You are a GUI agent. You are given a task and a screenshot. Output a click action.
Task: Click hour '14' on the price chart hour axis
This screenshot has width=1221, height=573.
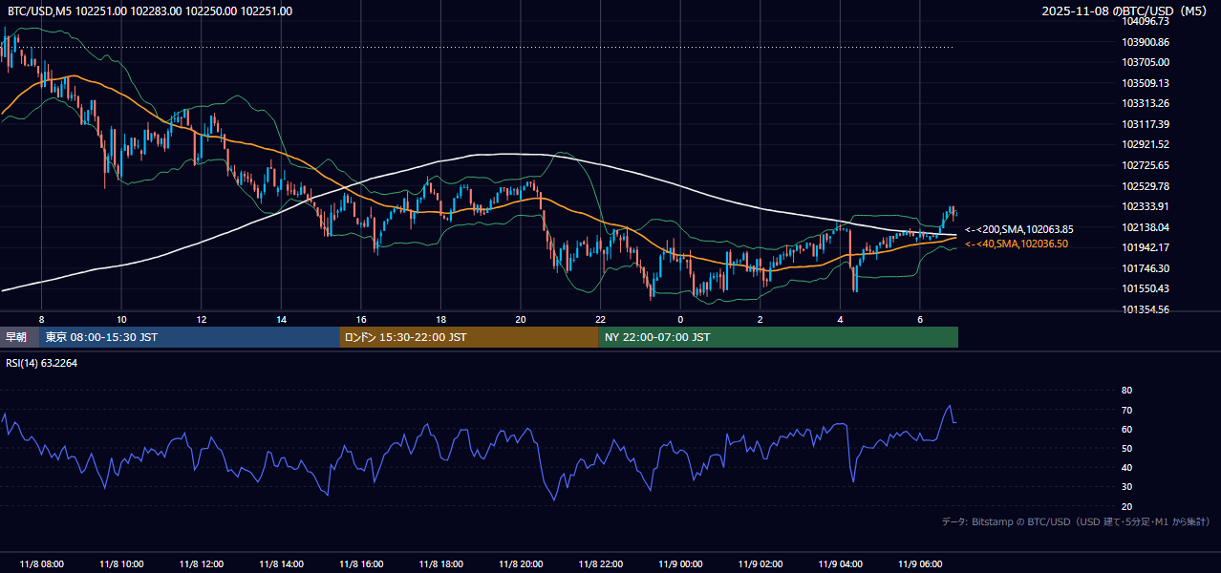pyautogui.click(x=281, y=319)
